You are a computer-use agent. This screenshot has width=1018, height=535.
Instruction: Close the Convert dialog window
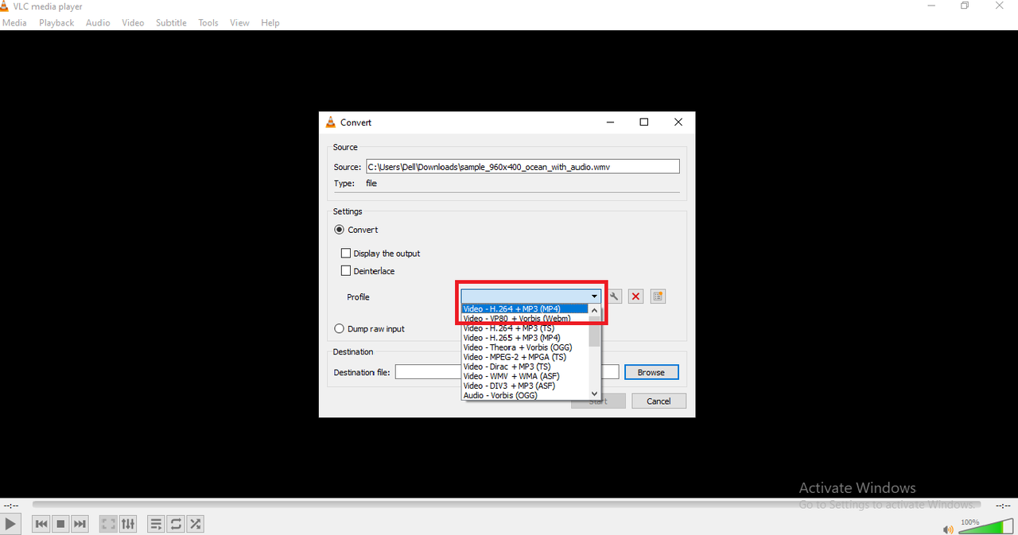point(678,122)
